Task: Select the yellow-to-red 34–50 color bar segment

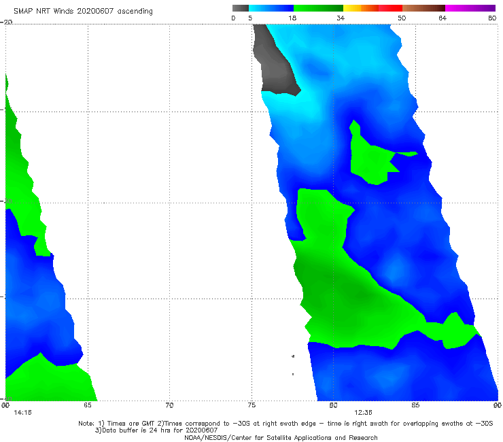Action: coord(372,8)
